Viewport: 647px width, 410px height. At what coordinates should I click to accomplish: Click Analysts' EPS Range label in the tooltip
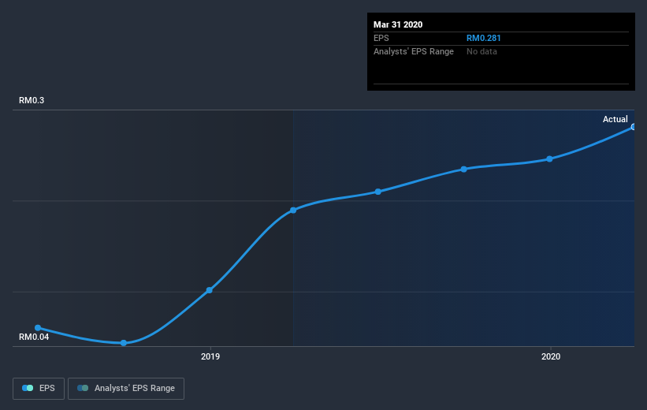(x=414, y=51)
